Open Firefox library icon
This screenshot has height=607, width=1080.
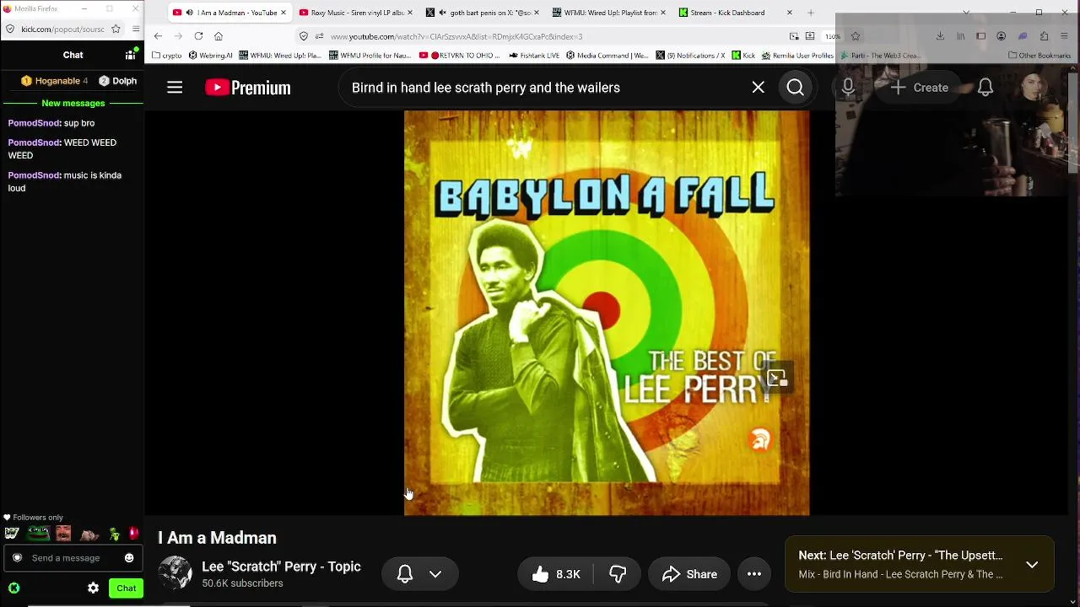click(x=960, y=36)
